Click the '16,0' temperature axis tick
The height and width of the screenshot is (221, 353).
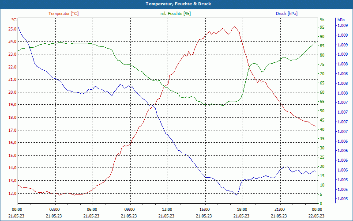(12, 142)
